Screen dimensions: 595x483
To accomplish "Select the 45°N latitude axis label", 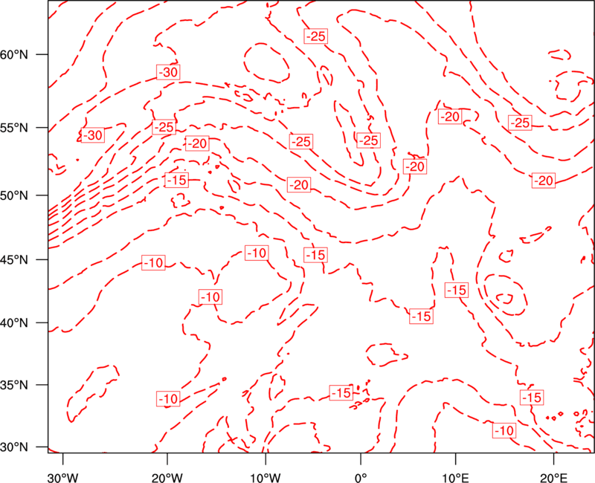I will click(14, 259).
